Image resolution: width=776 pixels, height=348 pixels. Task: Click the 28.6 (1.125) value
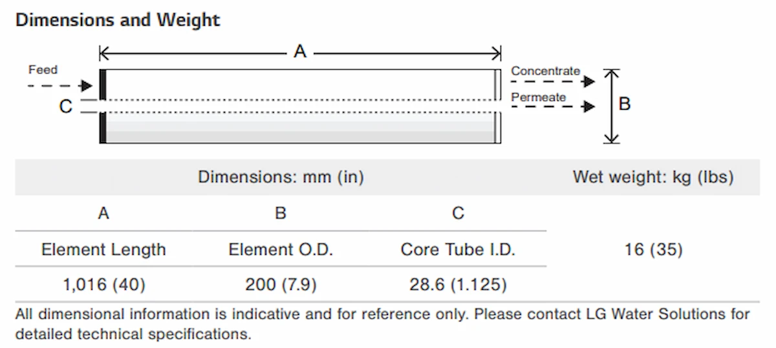tap(458, 284)
